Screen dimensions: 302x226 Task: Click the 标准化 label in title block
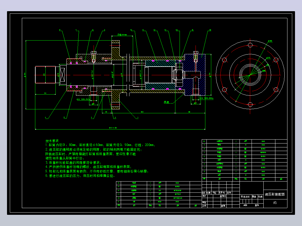tap(223, 196)
